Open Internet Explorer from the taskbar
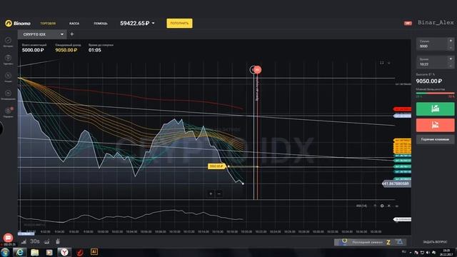Viewport: 457px width, 257px height. click(x=19, y=252)
